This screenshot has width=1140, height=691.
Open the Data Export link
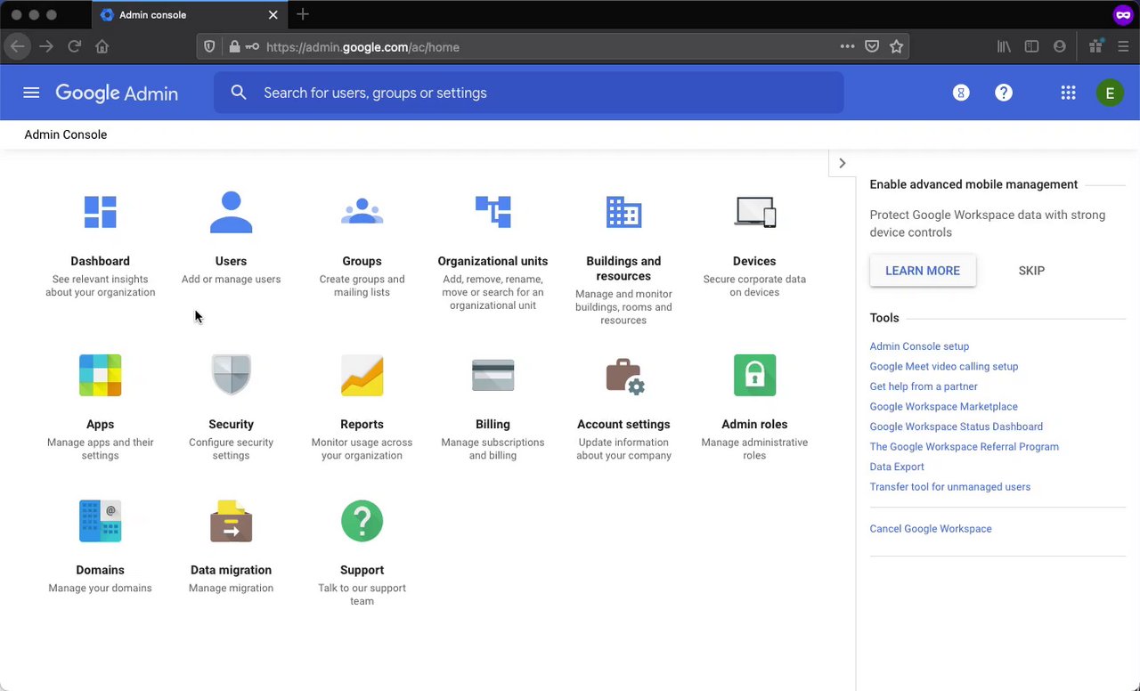897,467
